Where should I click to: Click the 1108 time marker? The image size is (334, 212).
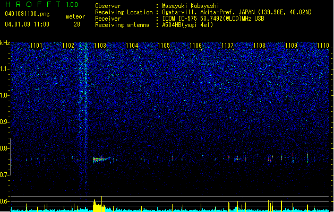coord(260,46)
